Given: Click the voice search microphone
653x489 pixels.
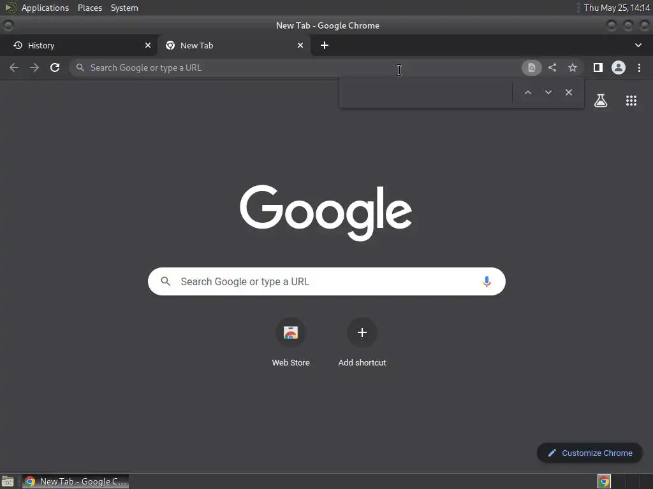Looking at the screenshot, I should [x=487, y=281].
